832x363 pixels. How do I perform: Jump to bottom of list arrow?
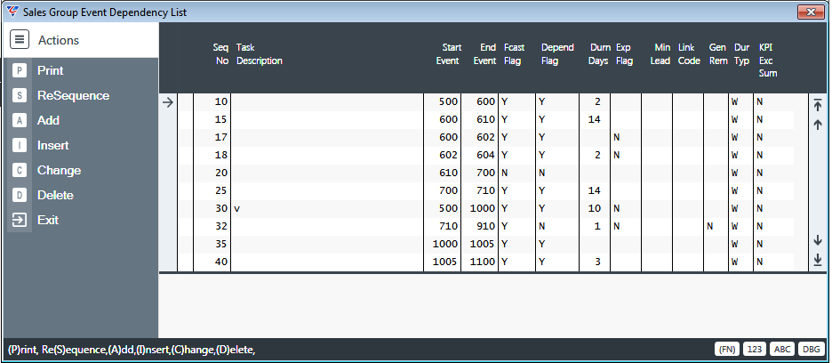(818, 260)
